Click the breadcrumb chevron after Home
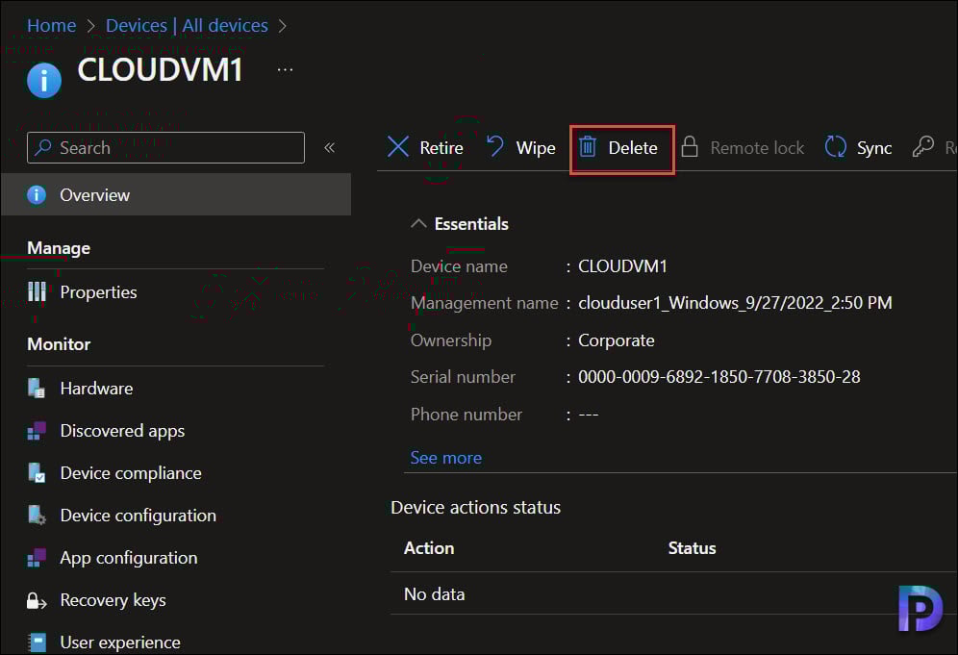 coord(91,26)
